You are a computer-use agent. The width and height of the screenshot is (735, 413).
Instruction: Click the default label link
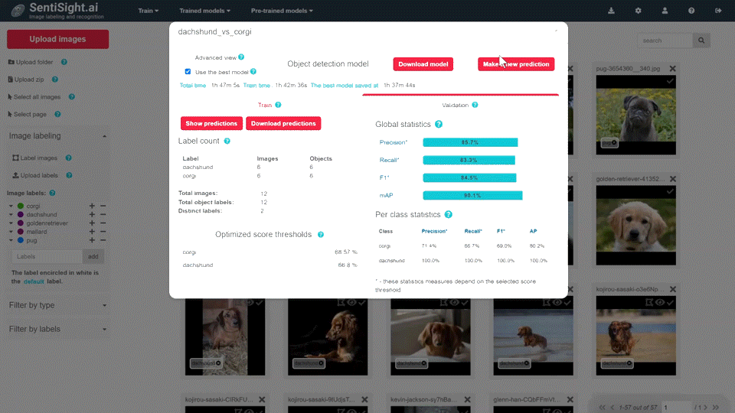[x=34, y=281]
